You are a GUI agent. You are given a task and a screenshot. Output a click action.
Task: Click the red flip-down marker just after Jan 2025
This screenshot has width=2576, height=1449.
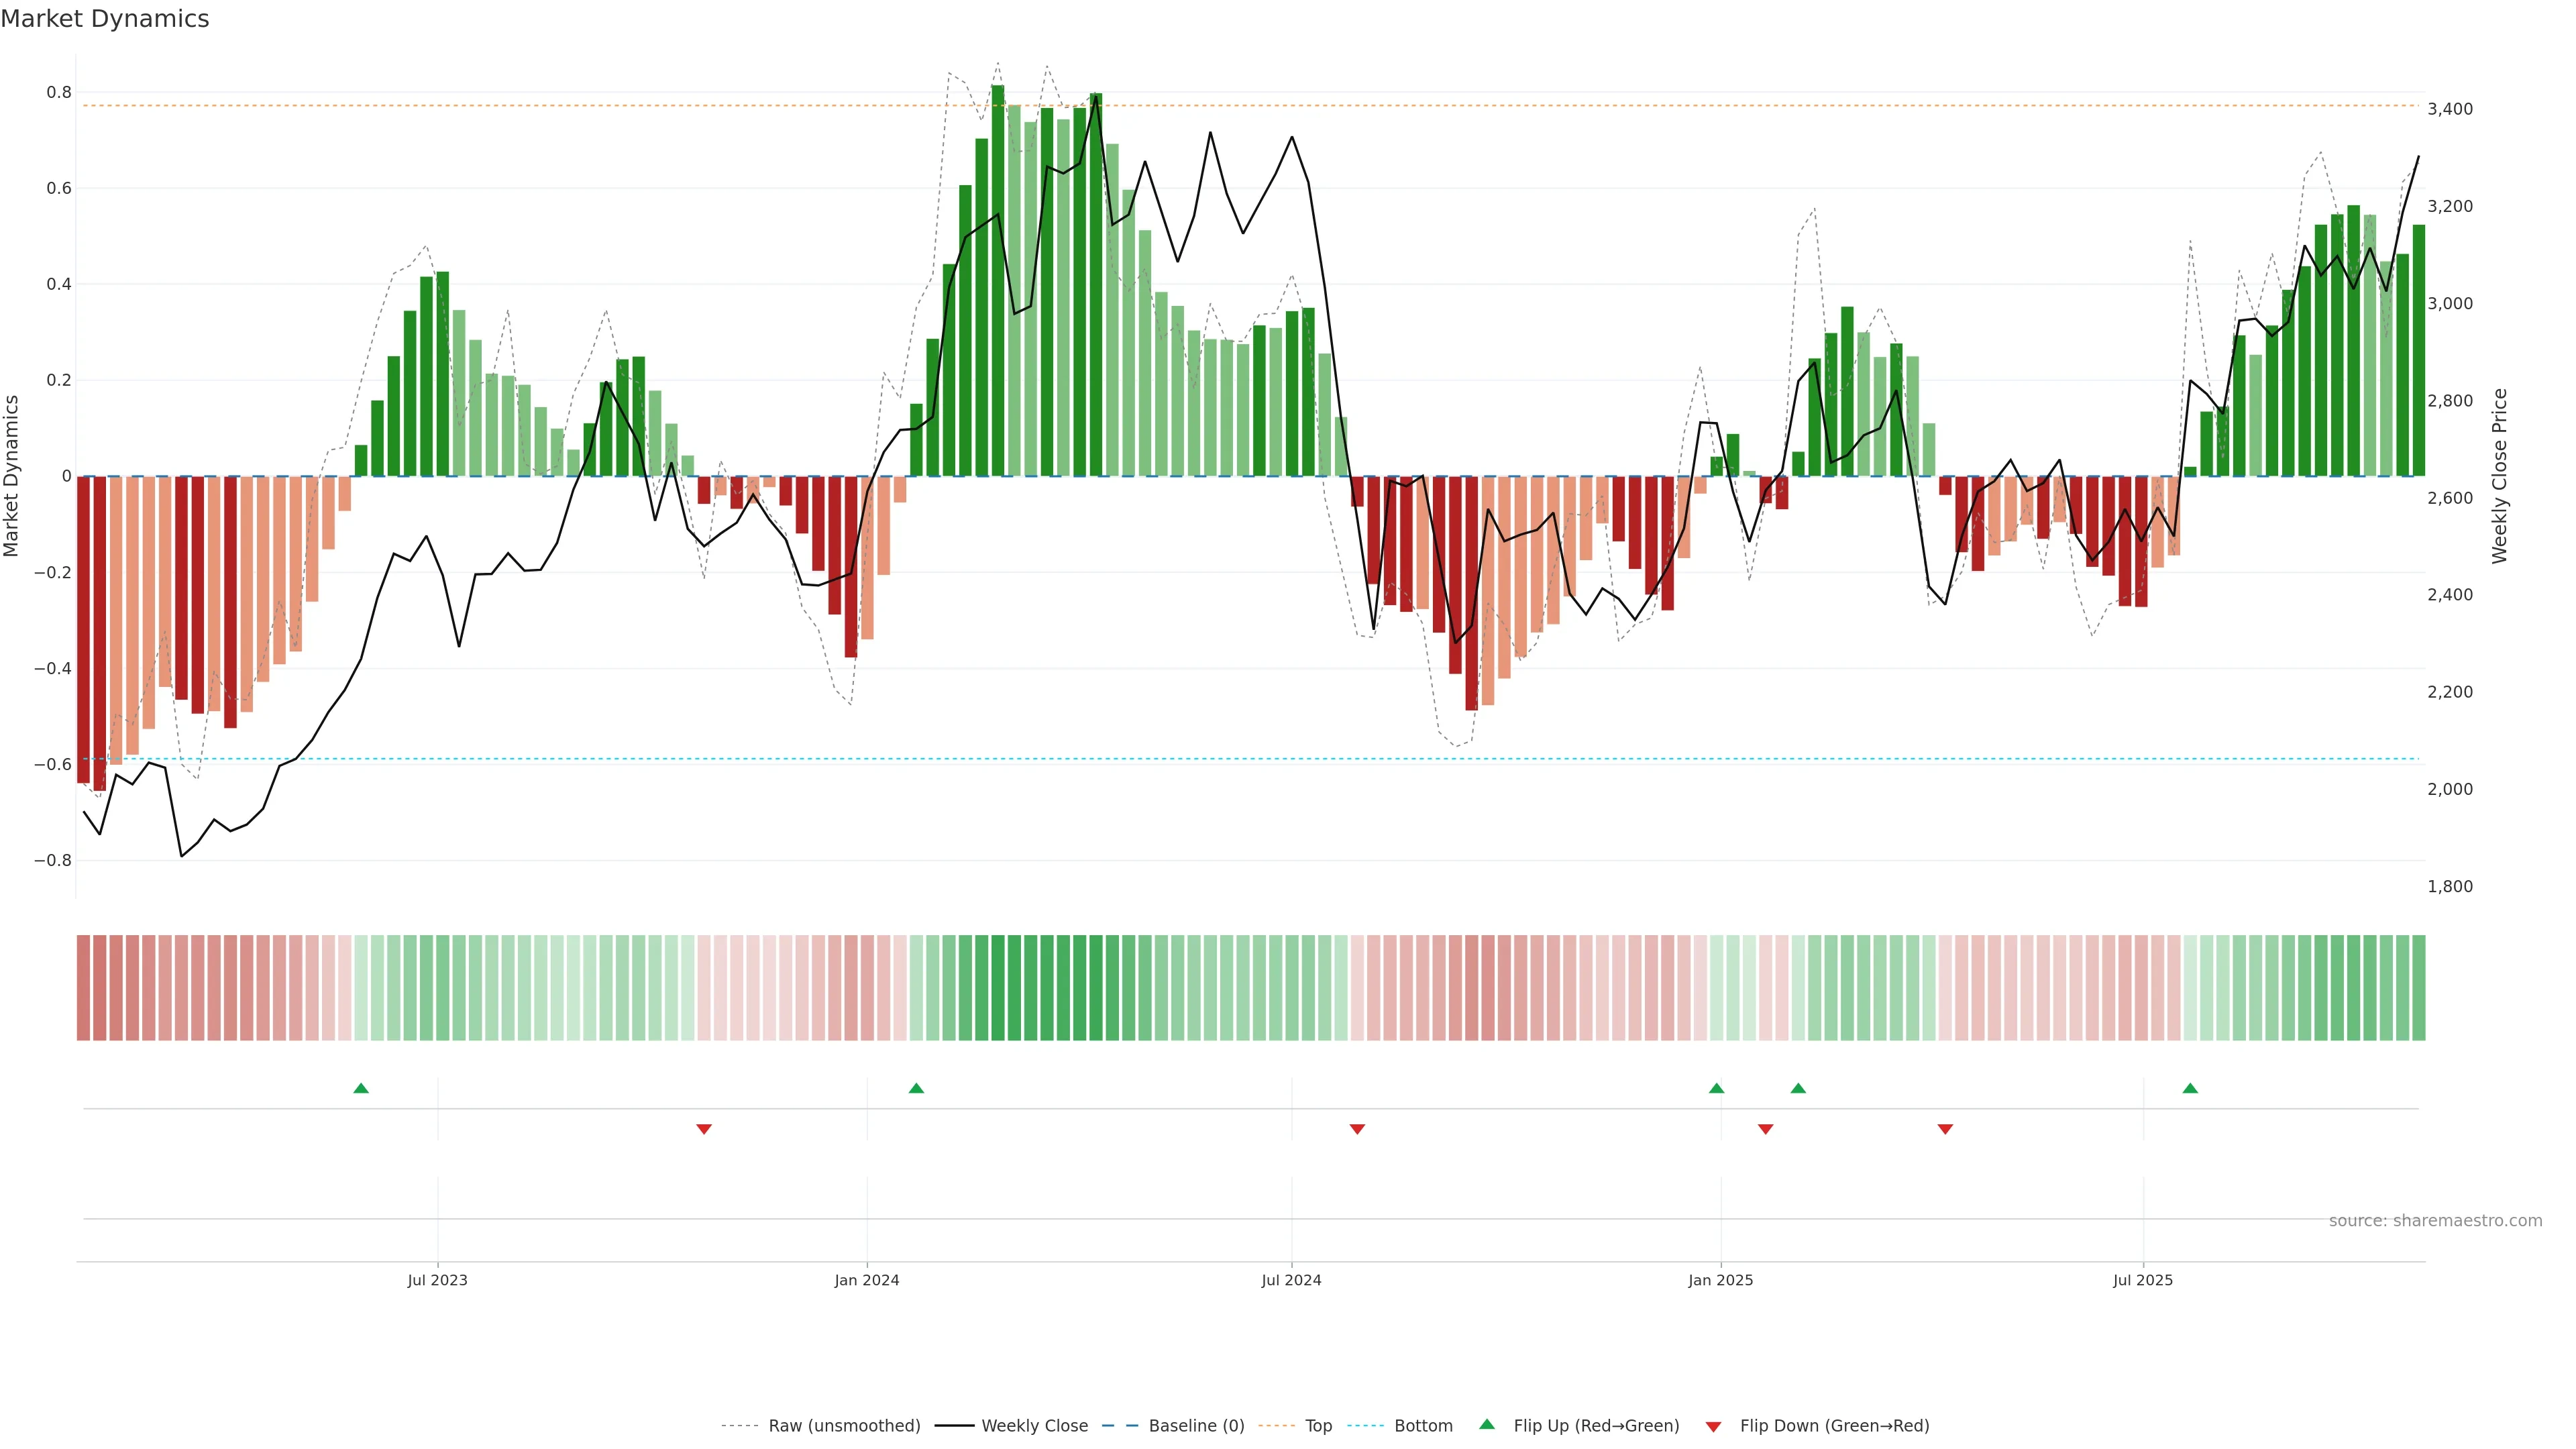tap(1765, 1129)
